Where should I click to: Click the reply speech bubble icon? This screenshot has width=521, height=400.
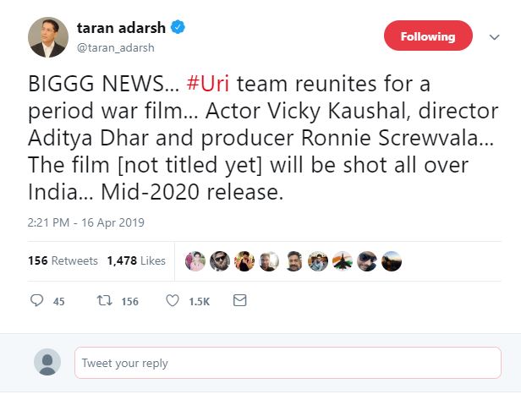click(x=36, y=300)
